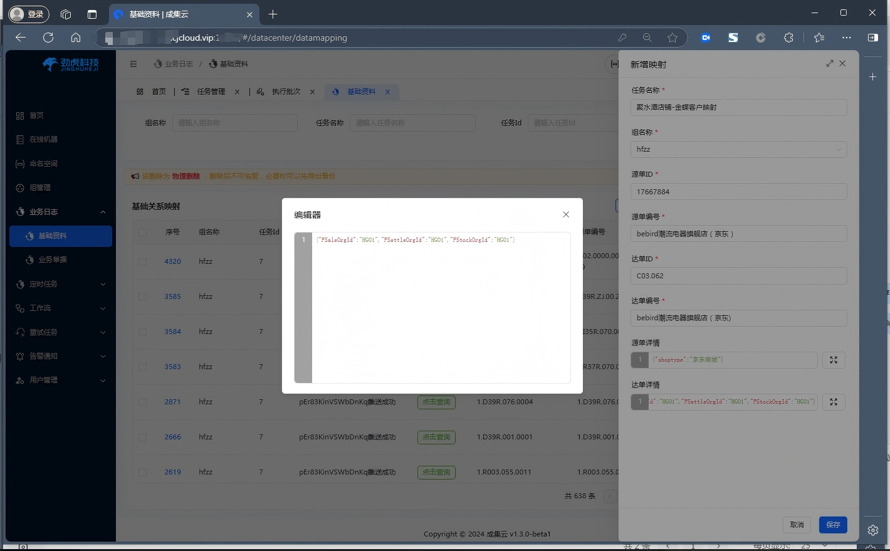Check the checkbox for row 4320

click(142, 261)
